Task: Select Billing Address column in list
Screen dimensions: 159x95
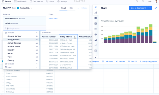Action: [21, 39]
